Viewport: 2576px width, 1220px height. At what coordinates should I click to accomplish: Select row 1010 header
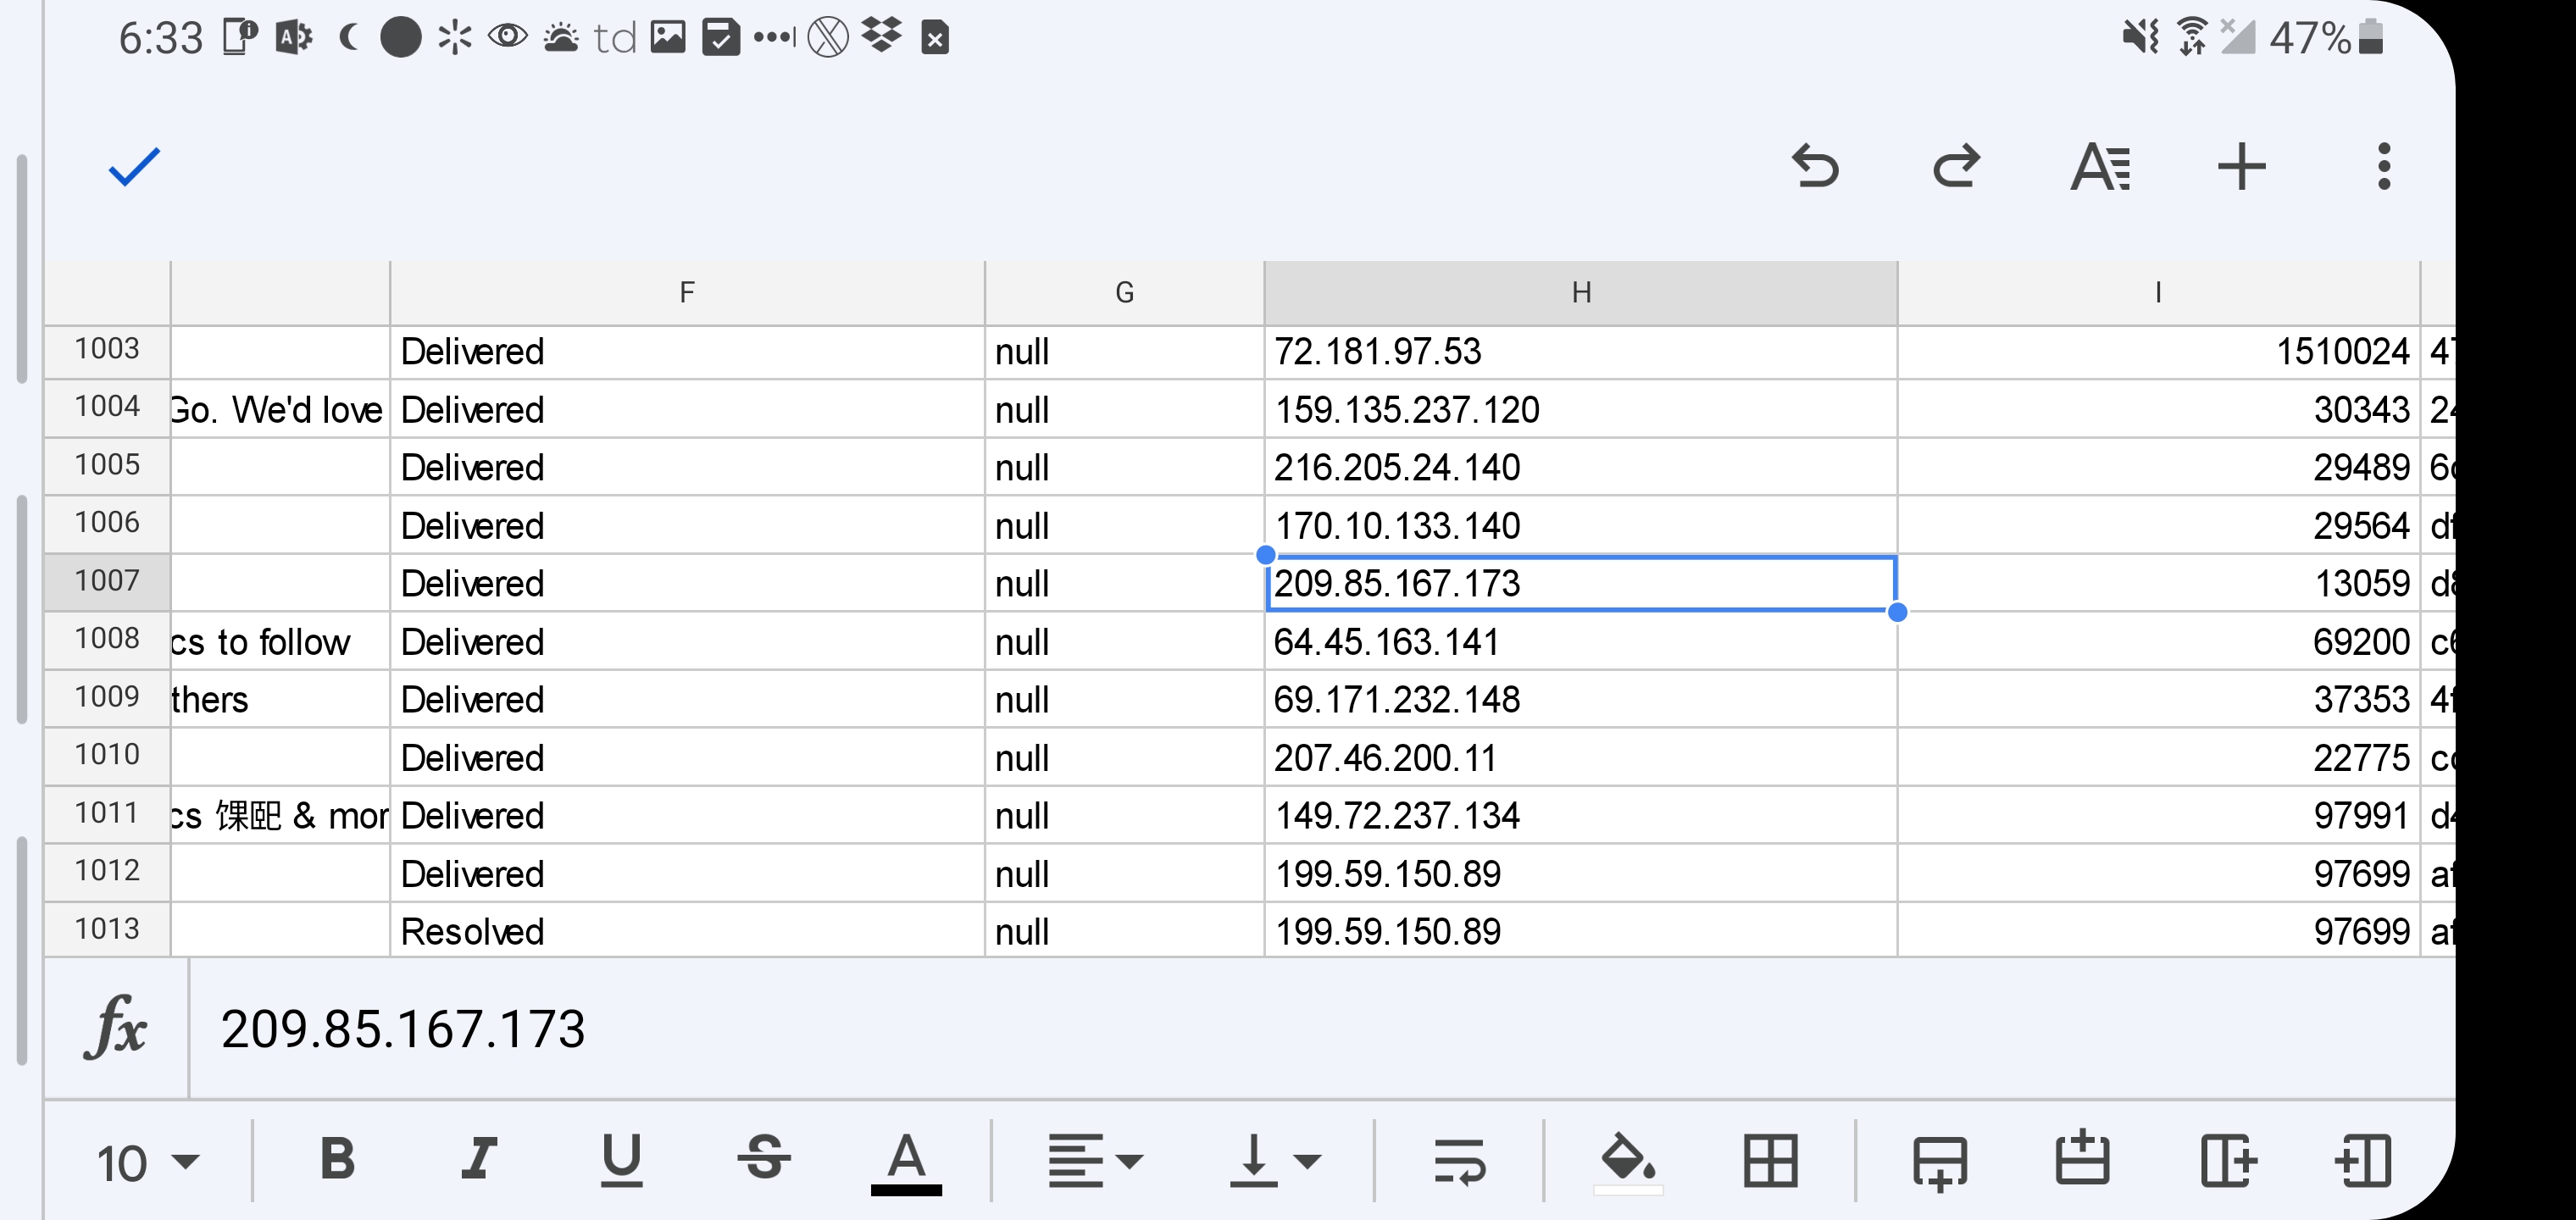pyautogui.click(x=107, y=755)
